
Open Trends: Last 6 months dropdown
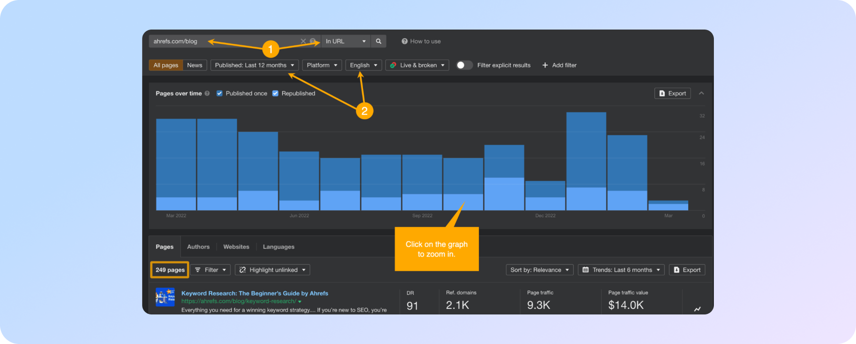[621, 270]
